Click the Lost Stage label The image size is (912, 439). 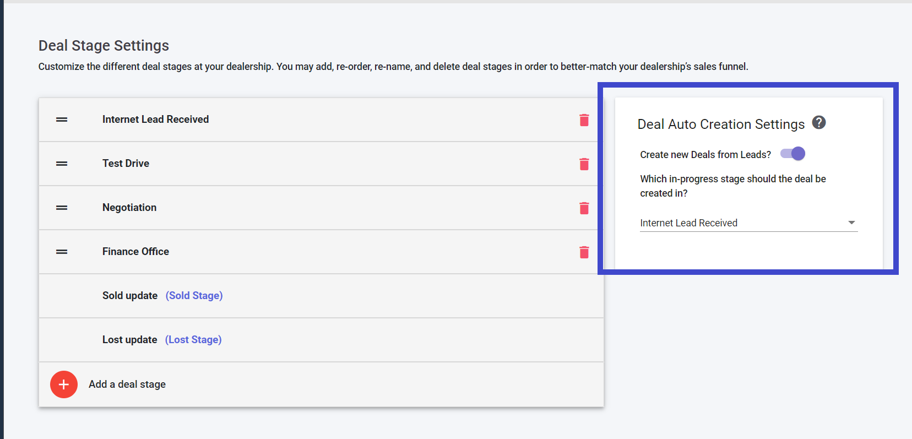point(193,340)
